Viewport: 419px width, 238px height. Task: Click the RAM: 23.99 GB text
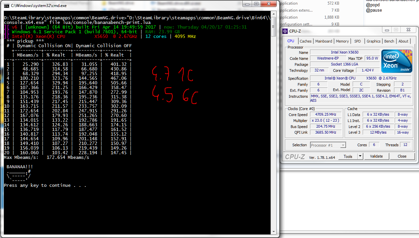pyautogui.click(x=162, y=32)
